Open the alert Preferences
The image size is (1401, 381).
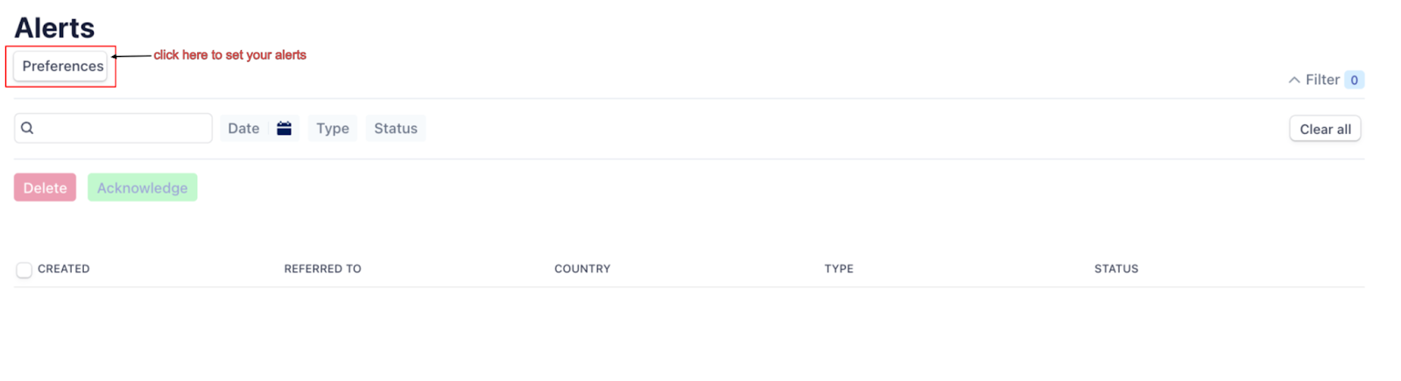point(61,67)
